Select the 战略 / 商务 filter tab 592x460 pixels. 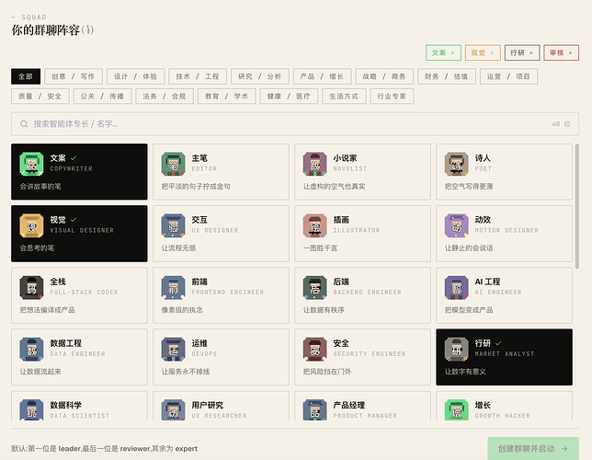[384, 76]
